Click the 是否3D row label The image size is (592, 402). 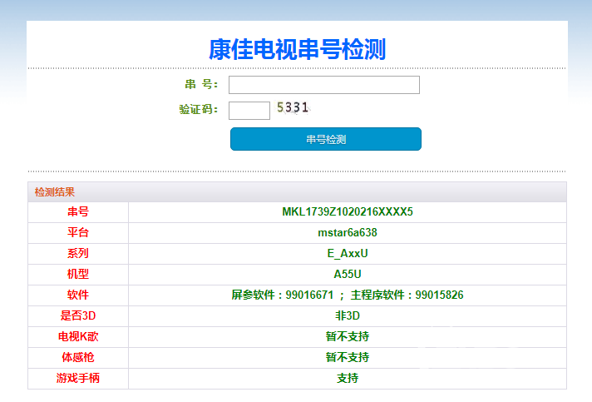click(78, 315)
